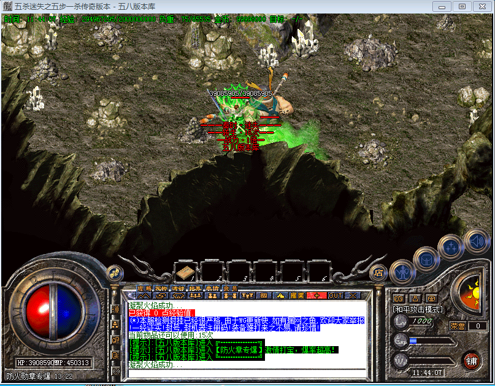The width and height of the screenshot is (495, 386).
Task: Click the HP:3908590 readout under the orb
Action: click(36, 363)
